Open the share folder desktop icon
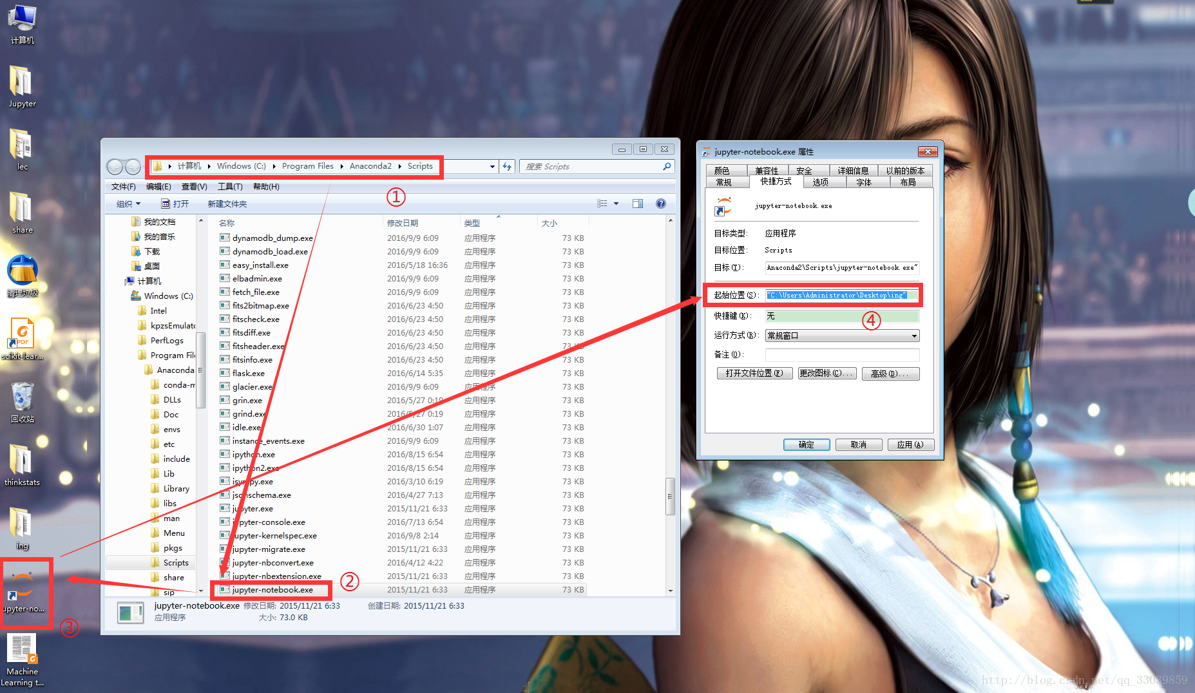The image size is (1195, 693). click(x=22, y=213)
